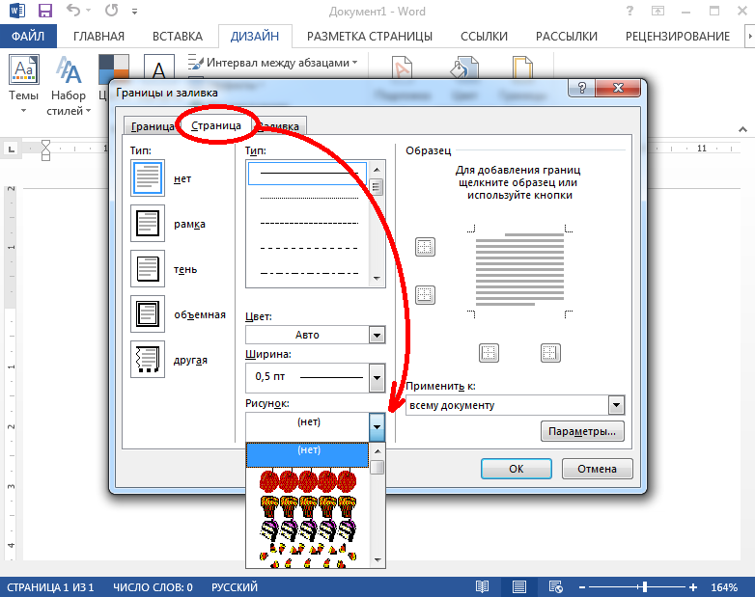
Task: Close the Границы и заливка dialog
Action: pyautogui.click(x=618, y=88)
